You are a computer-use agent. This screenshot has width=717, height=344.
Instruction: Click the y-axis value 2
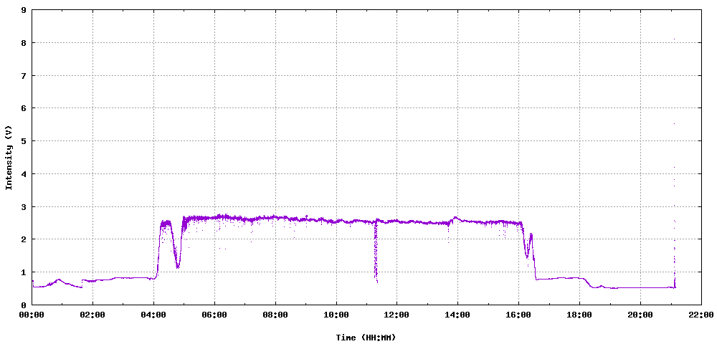pos(24,239)
